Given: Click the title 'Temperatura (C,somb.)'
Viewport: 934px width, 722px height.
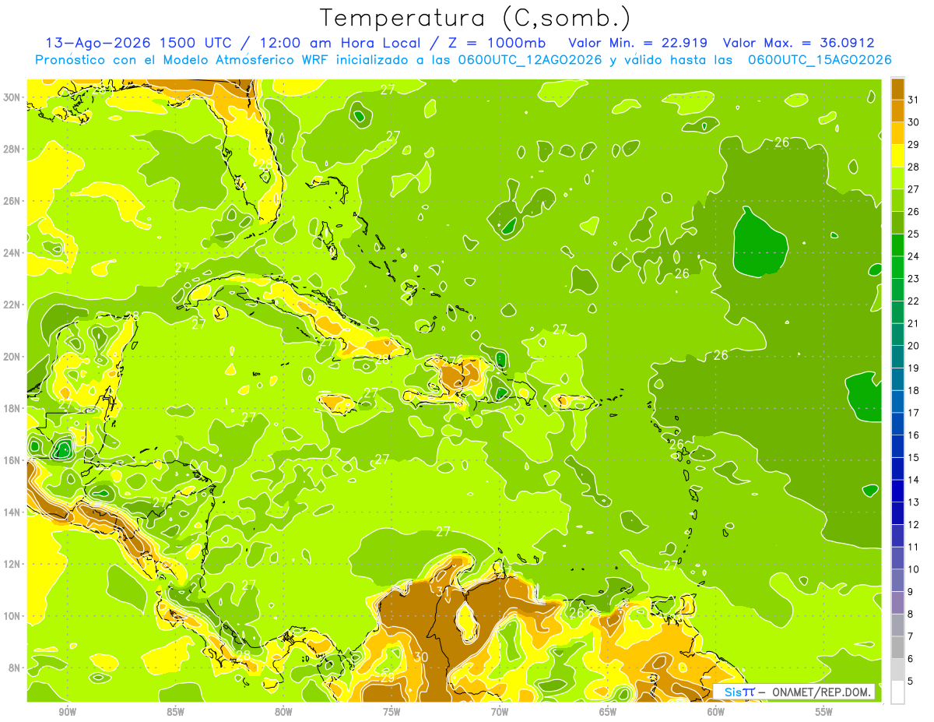Looking at the screenshot, I should [476, 18].
